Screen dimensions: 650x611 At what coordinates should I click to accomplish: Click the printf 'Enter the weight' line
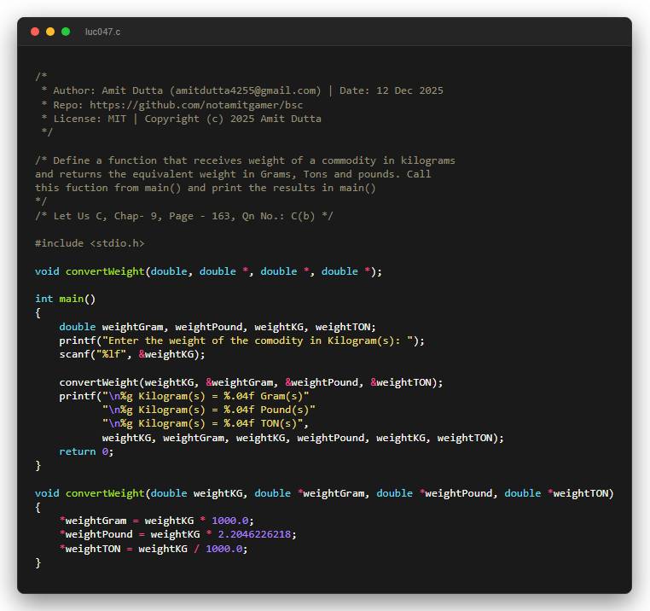[241, 340]
